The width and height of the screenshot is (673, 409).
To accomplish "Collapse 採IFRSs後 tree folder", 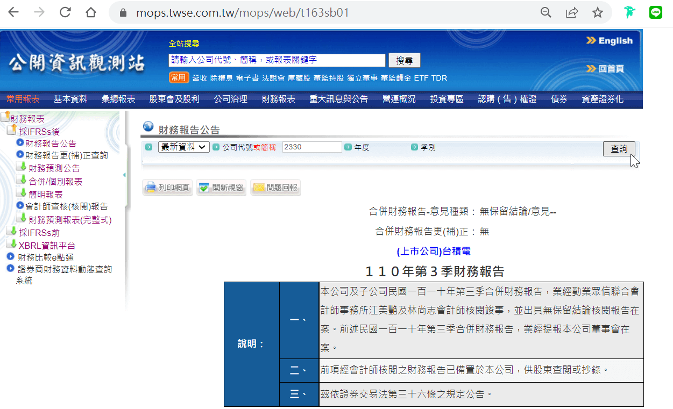I will point(12,130).
